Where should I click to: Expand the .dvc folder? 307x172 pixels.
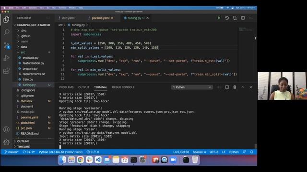click(x=24, y=31)
